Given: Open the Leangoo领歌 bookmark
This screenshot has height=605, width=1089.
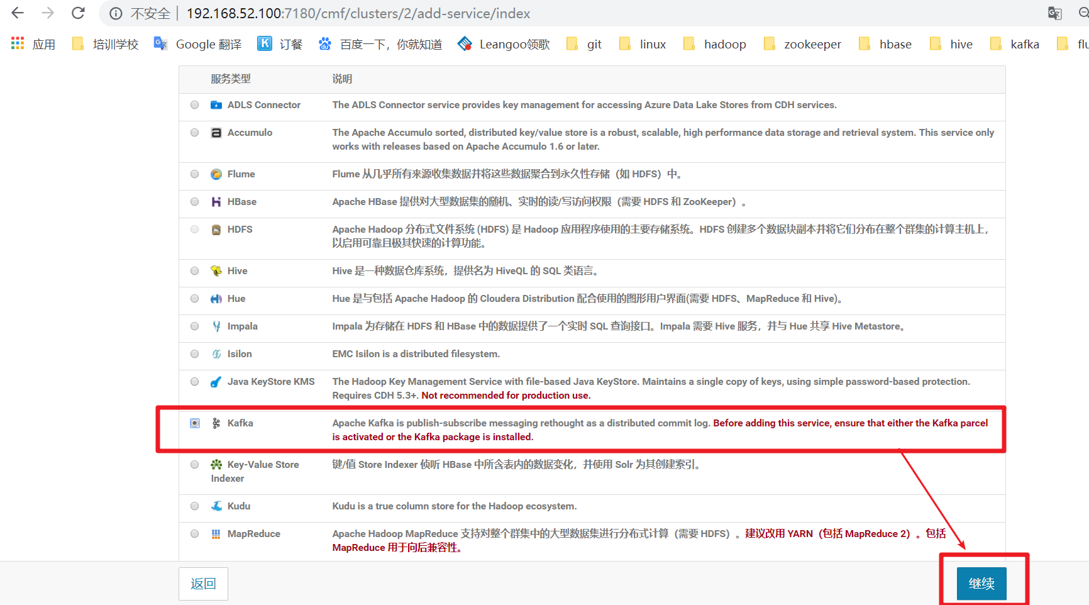Looking at the screenshot, I should (504, 44).
